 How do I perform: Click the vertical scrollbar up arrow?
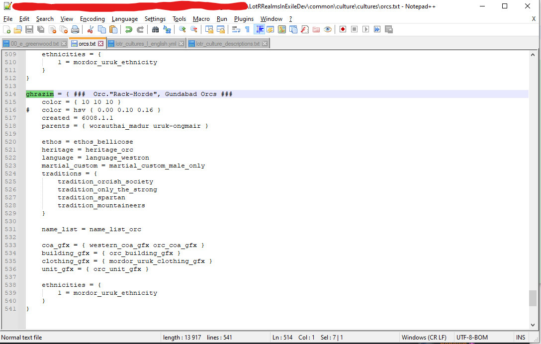pyautogui.click(x=533, y=55)
